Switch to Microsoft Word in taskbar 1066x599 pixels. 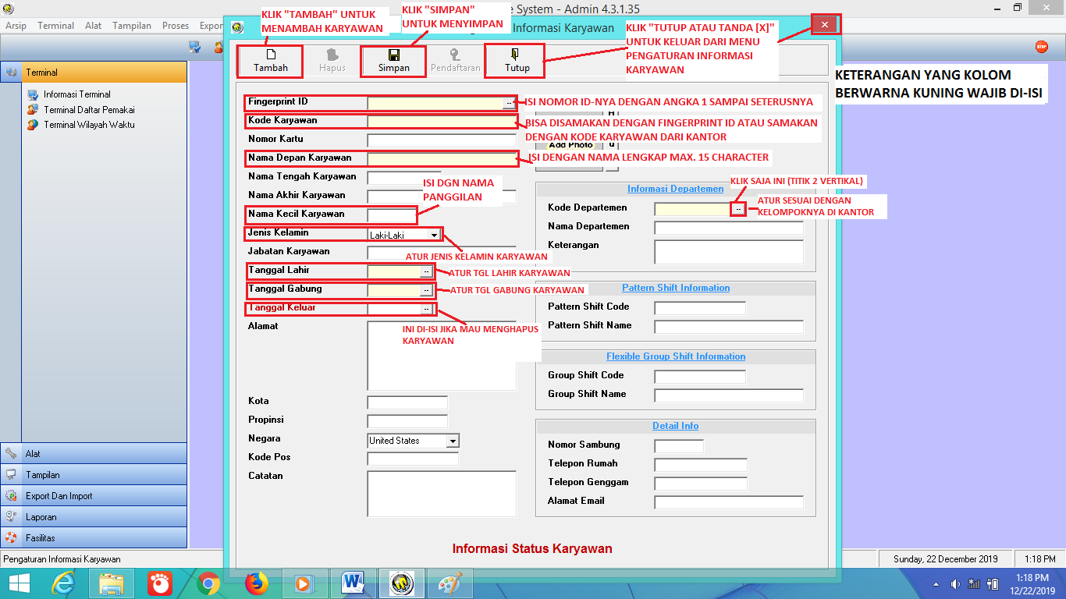point(353,583)
